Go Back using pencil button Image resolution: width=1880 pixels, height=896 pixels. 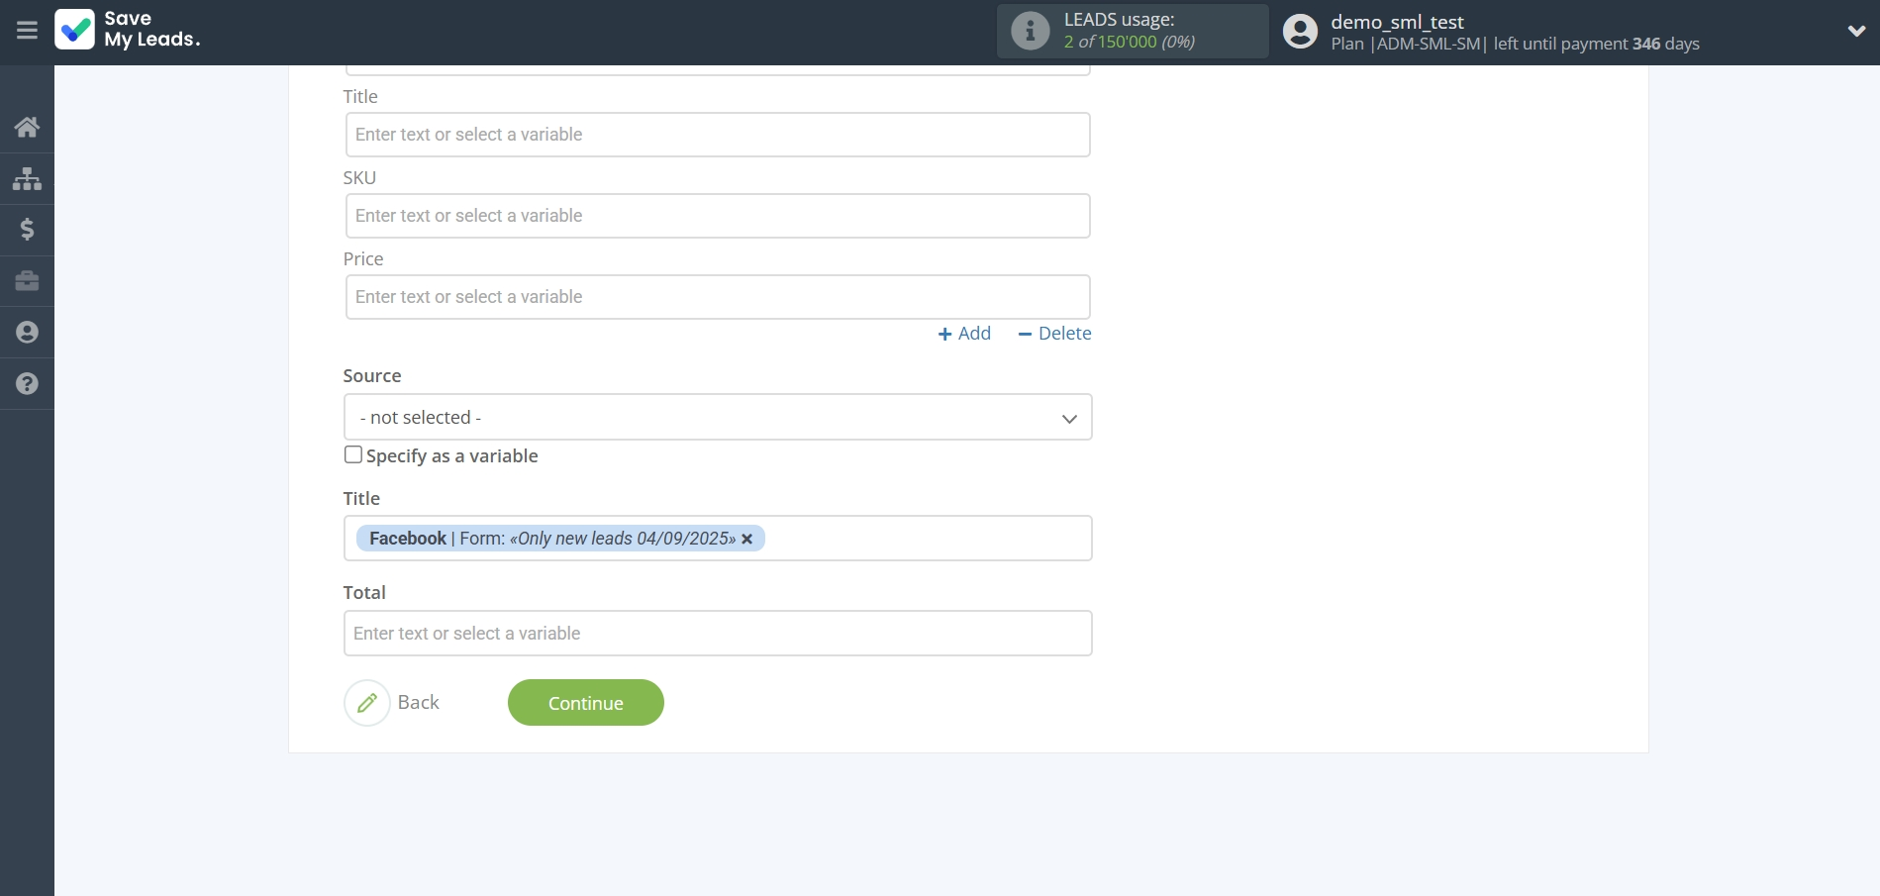[367, 703]
